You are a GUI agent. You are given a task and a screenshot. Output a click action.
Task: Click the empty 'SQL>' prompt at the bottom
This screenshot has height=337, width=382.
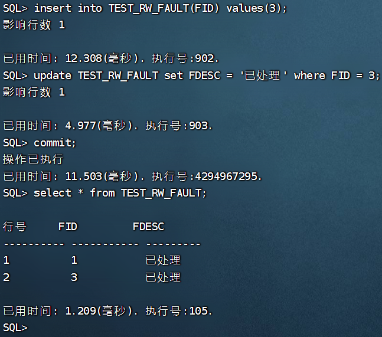(x=15, y=328)
